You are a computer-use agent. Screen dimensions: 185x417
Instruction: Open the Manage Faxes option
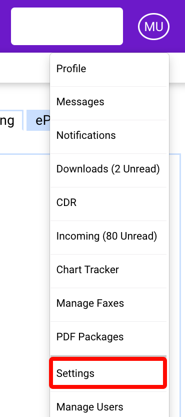(108, 303)
